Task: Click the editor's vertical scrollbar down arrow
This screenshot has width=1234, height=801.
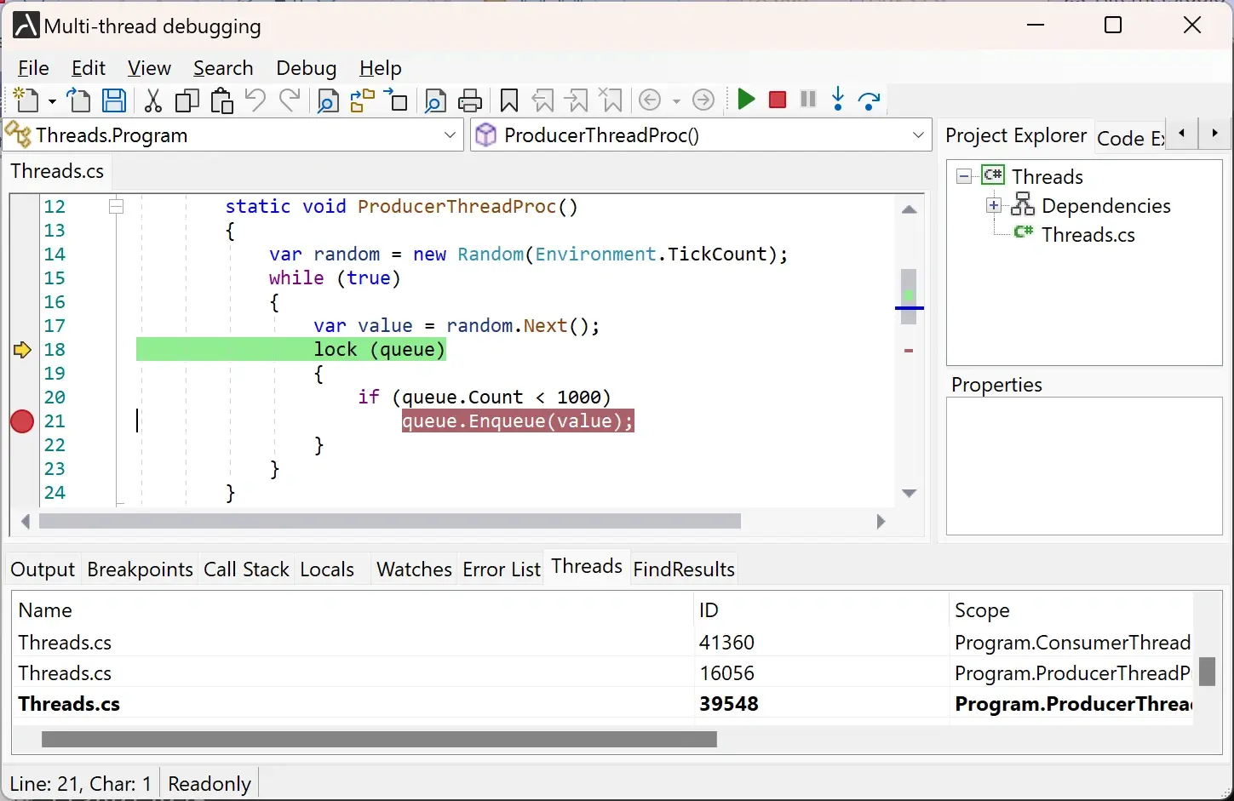Action: [909, 494]
